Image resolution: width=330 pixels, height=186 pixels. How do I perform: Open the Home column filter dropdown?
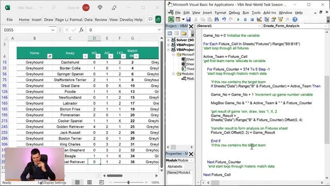[x=49, y=56]
